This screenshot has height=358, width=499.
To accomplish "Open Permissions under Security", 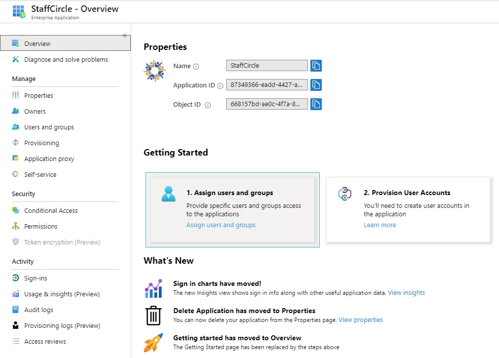I will tap(41, 226).
